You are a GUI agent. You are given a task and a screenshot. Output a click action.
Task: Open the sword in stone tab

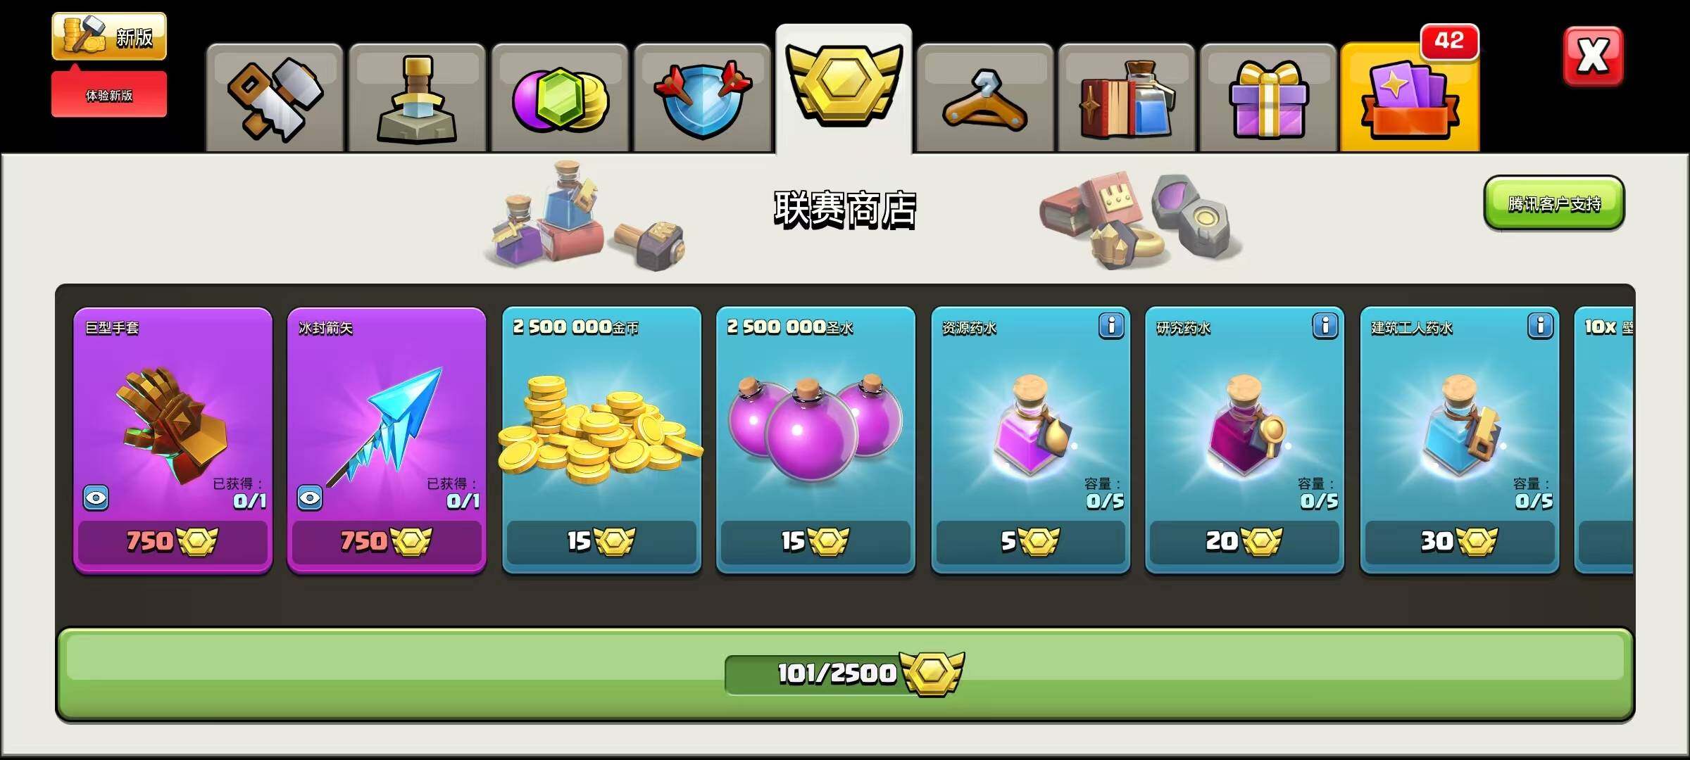click(417, 99)
